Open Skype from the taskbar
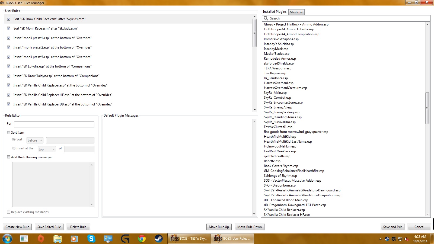This screenshot has height=244, width=434. (91, 239)
